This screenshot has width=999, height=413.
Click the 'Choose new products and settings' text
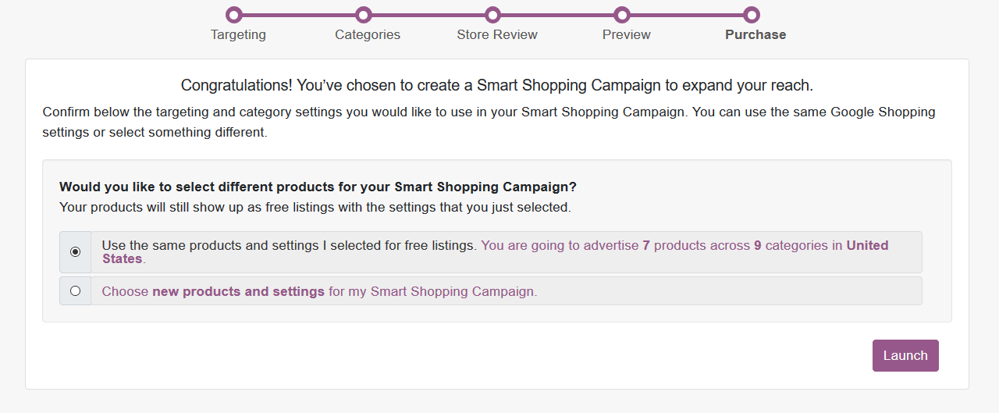coord(319,292)
